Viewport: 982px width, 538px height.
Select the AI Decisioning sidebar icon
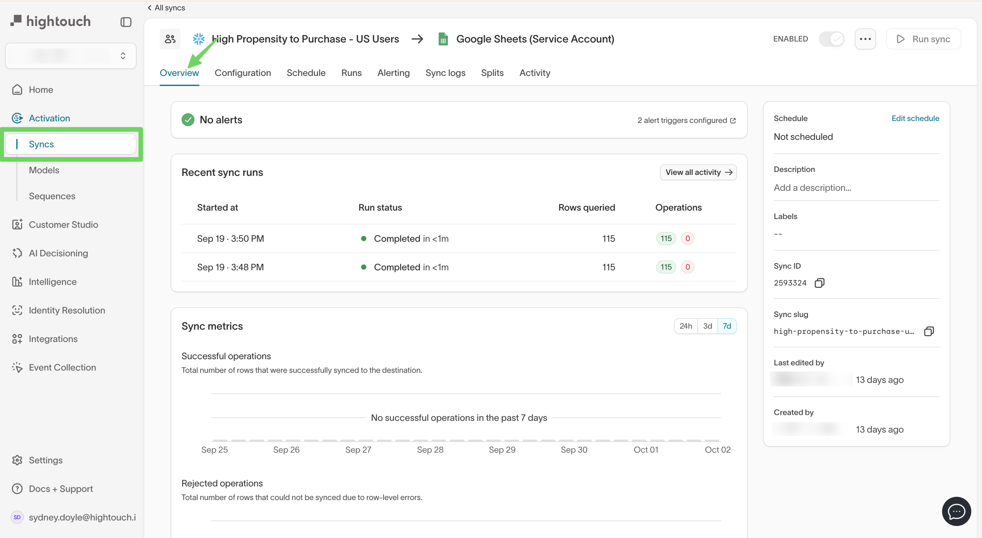coord(17,253)
